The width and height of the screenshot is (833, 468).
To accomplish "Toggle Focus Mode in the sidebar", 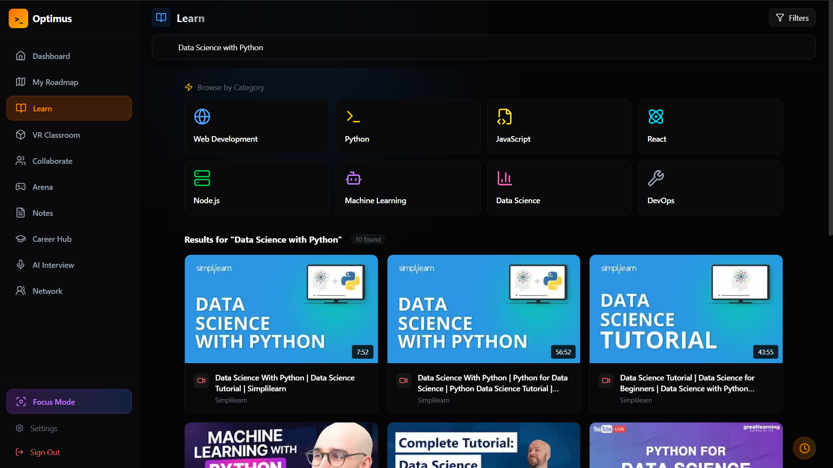I will coord(69,402).
